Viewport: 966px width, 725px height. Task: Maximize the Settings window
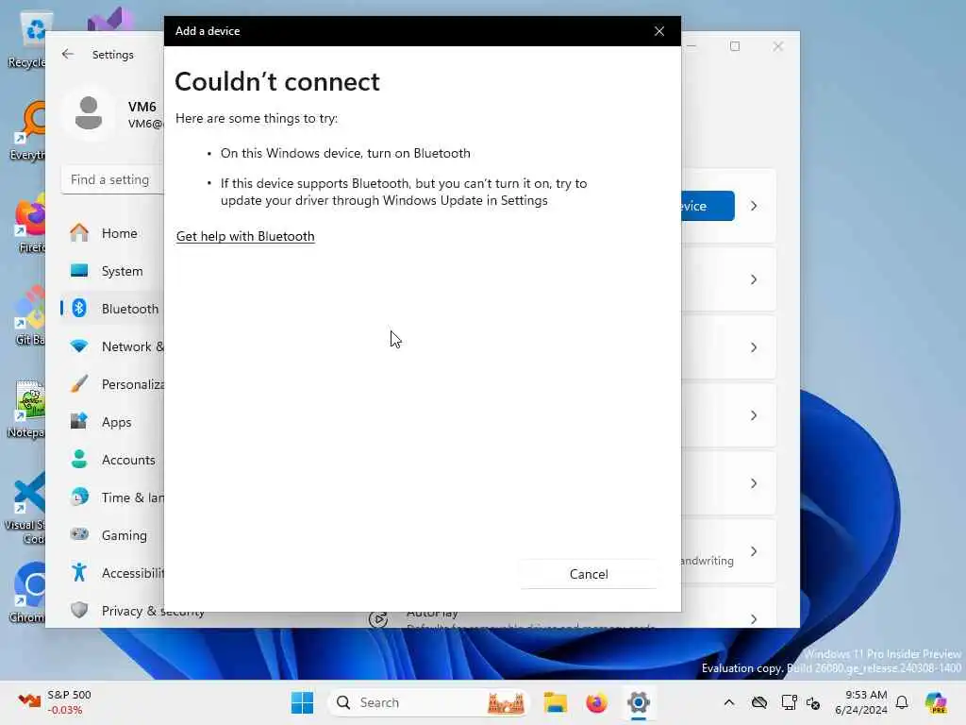point(734,46)
